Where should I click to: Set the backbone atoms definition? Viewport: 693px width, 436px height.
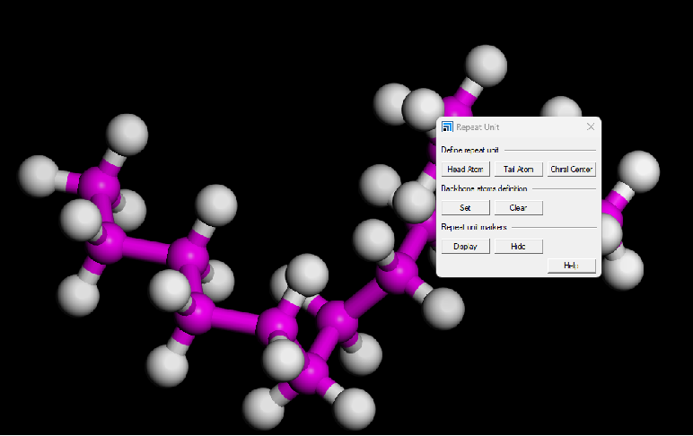pos(465,207)
